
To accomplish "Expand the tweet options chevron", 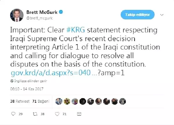I will pos(162,15).
